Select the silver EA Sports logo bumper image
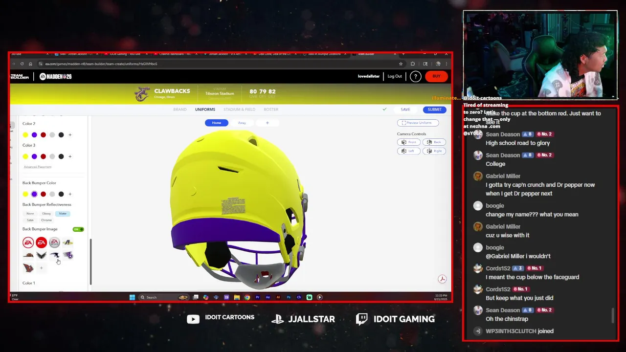This screenshot has height=352, width=626. click(x=54, y=242)
